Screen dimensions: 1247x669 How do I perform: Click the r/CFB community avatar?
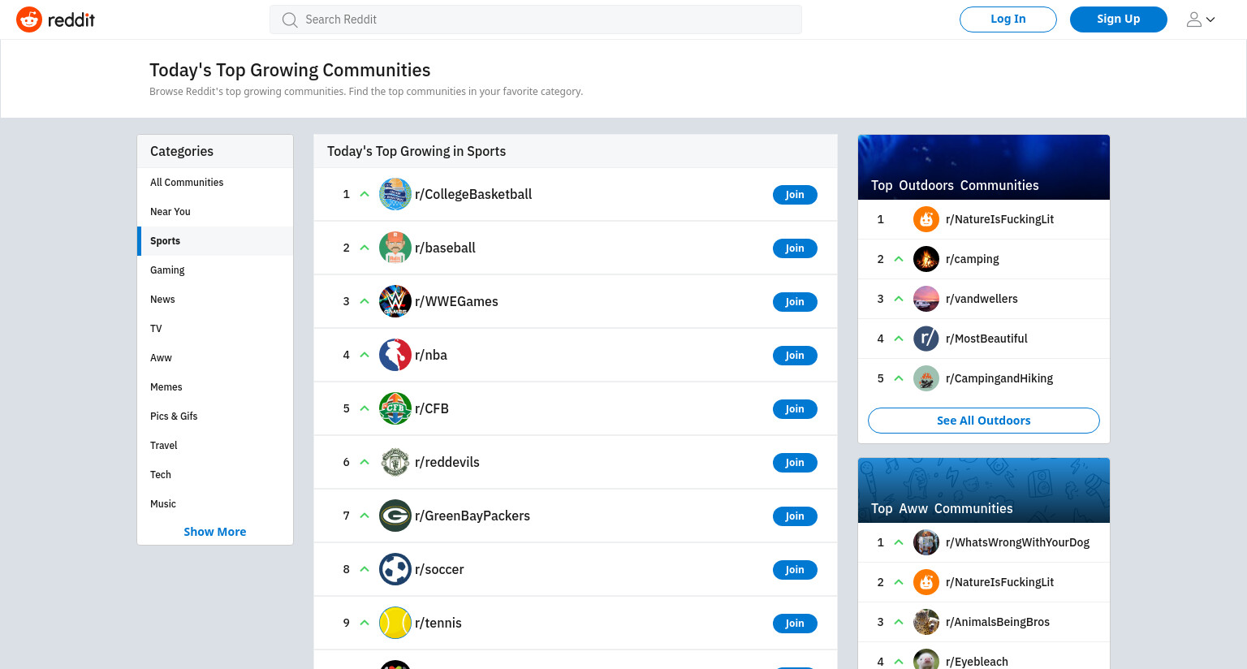click(395, 408)
